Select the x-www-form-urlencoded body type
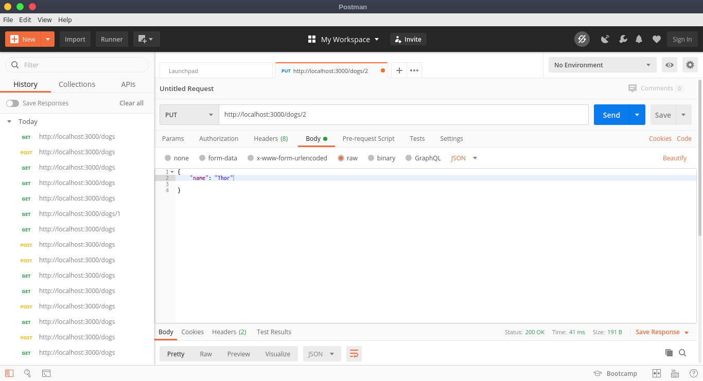This screenshot has width=703, height=381. (x=251, y=158)
